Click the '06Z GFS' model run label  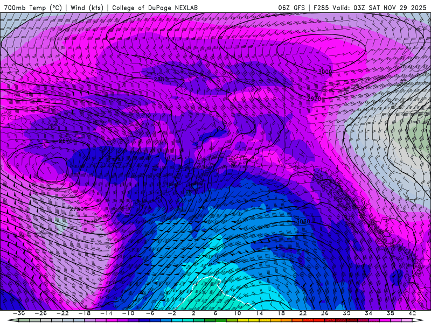(x=291, y=8)
